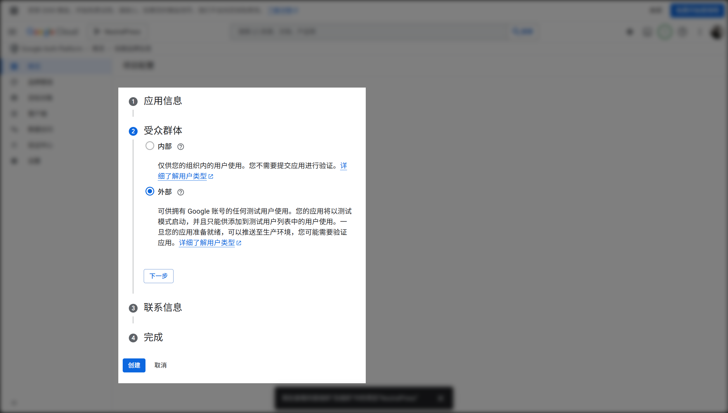
Task: Click the external-link icon after 详细了解用户类型
Action: (211, 177)
